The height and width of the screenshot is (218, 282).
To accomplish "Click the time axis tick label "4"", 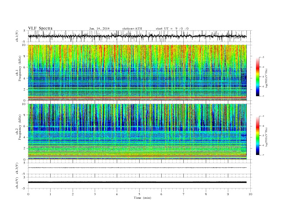I will (117, 194).
